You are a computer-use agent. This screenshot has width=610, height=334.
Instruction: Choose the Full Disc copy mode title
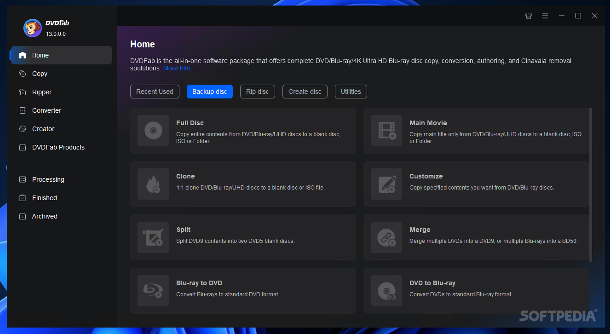(x=190, y=123)
